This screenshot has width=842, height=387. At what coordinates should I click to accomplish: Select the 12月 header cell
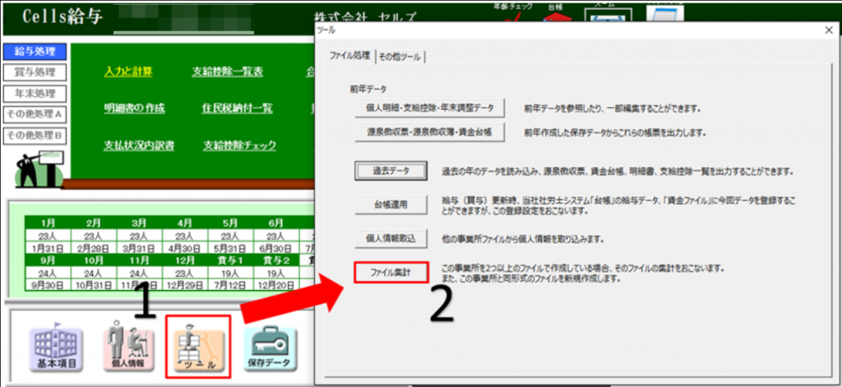coord(185,260)
